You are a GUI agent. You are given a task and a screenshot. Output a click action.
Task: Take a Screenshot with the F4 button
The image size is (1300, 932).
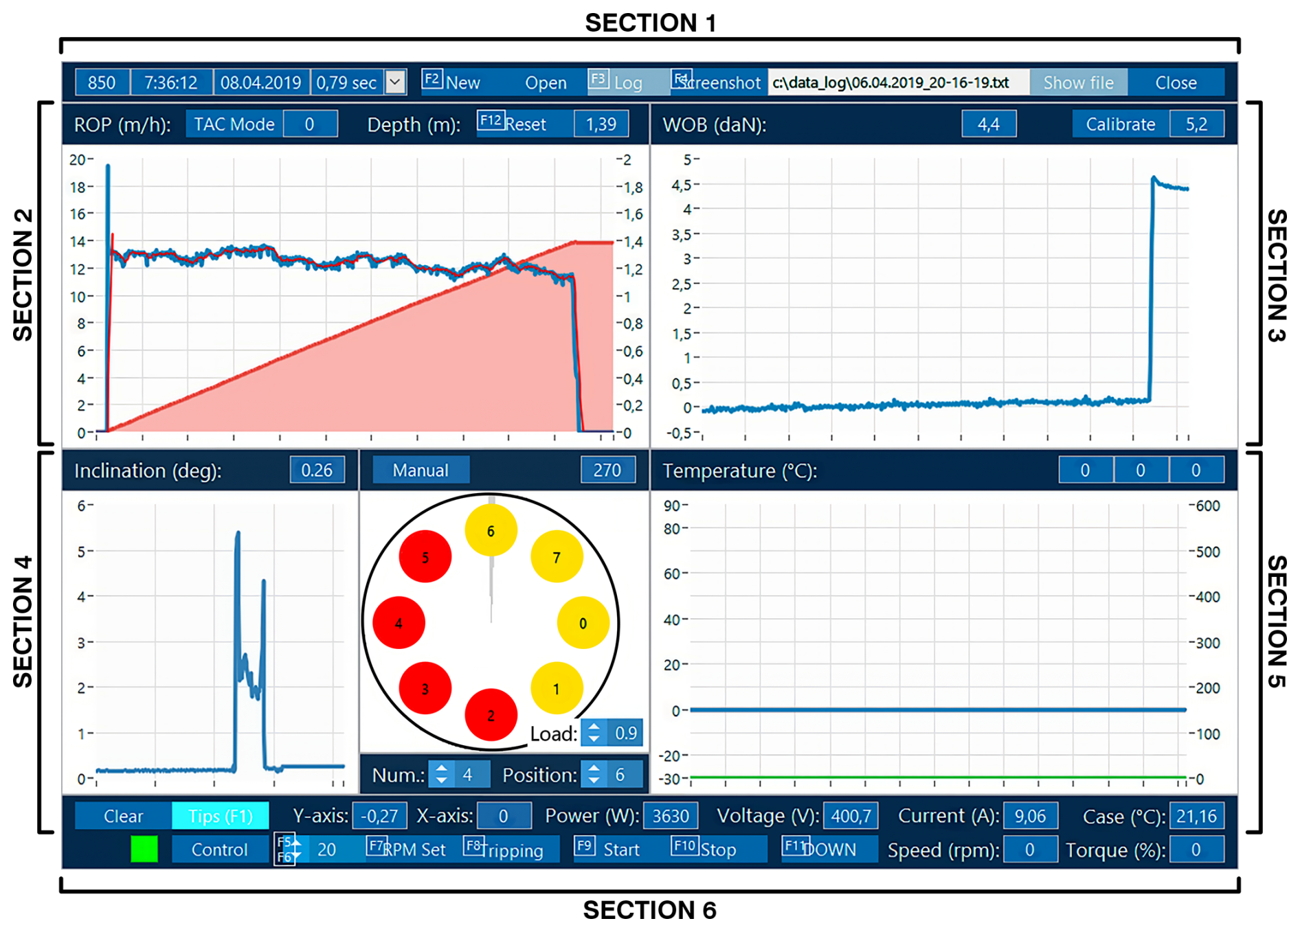pos(718,82)
